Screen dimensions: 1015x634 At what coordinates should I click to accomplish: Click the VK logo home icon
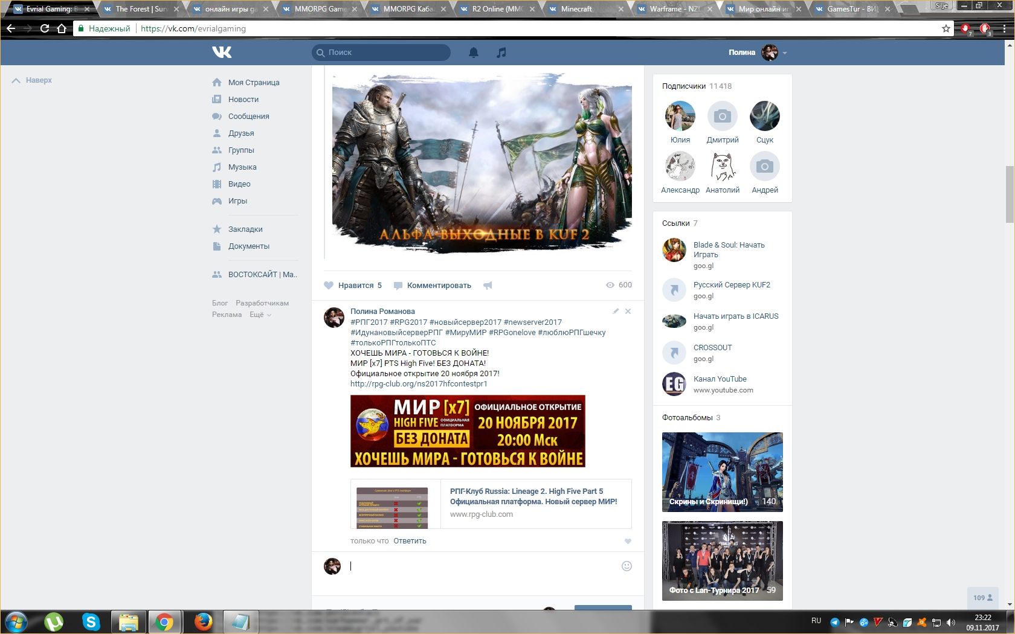(222, 53)
